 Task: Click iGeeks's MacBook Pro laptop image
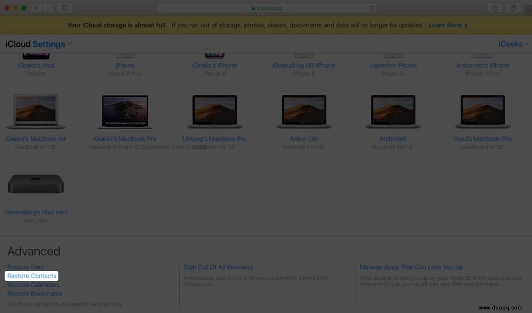tap(125, 112)
